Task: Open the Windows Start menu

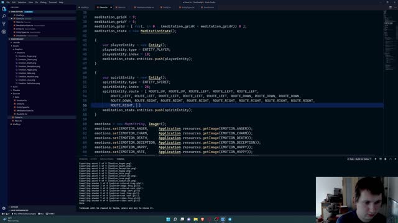Action: [168, 219]
